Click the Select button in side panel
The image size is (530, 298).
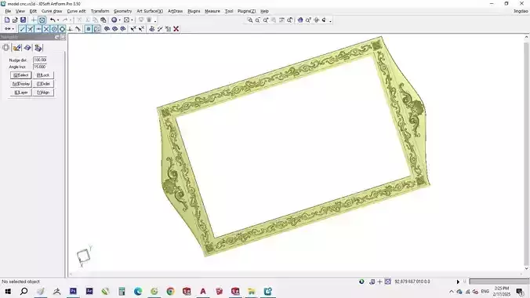(x=20, y=75)
